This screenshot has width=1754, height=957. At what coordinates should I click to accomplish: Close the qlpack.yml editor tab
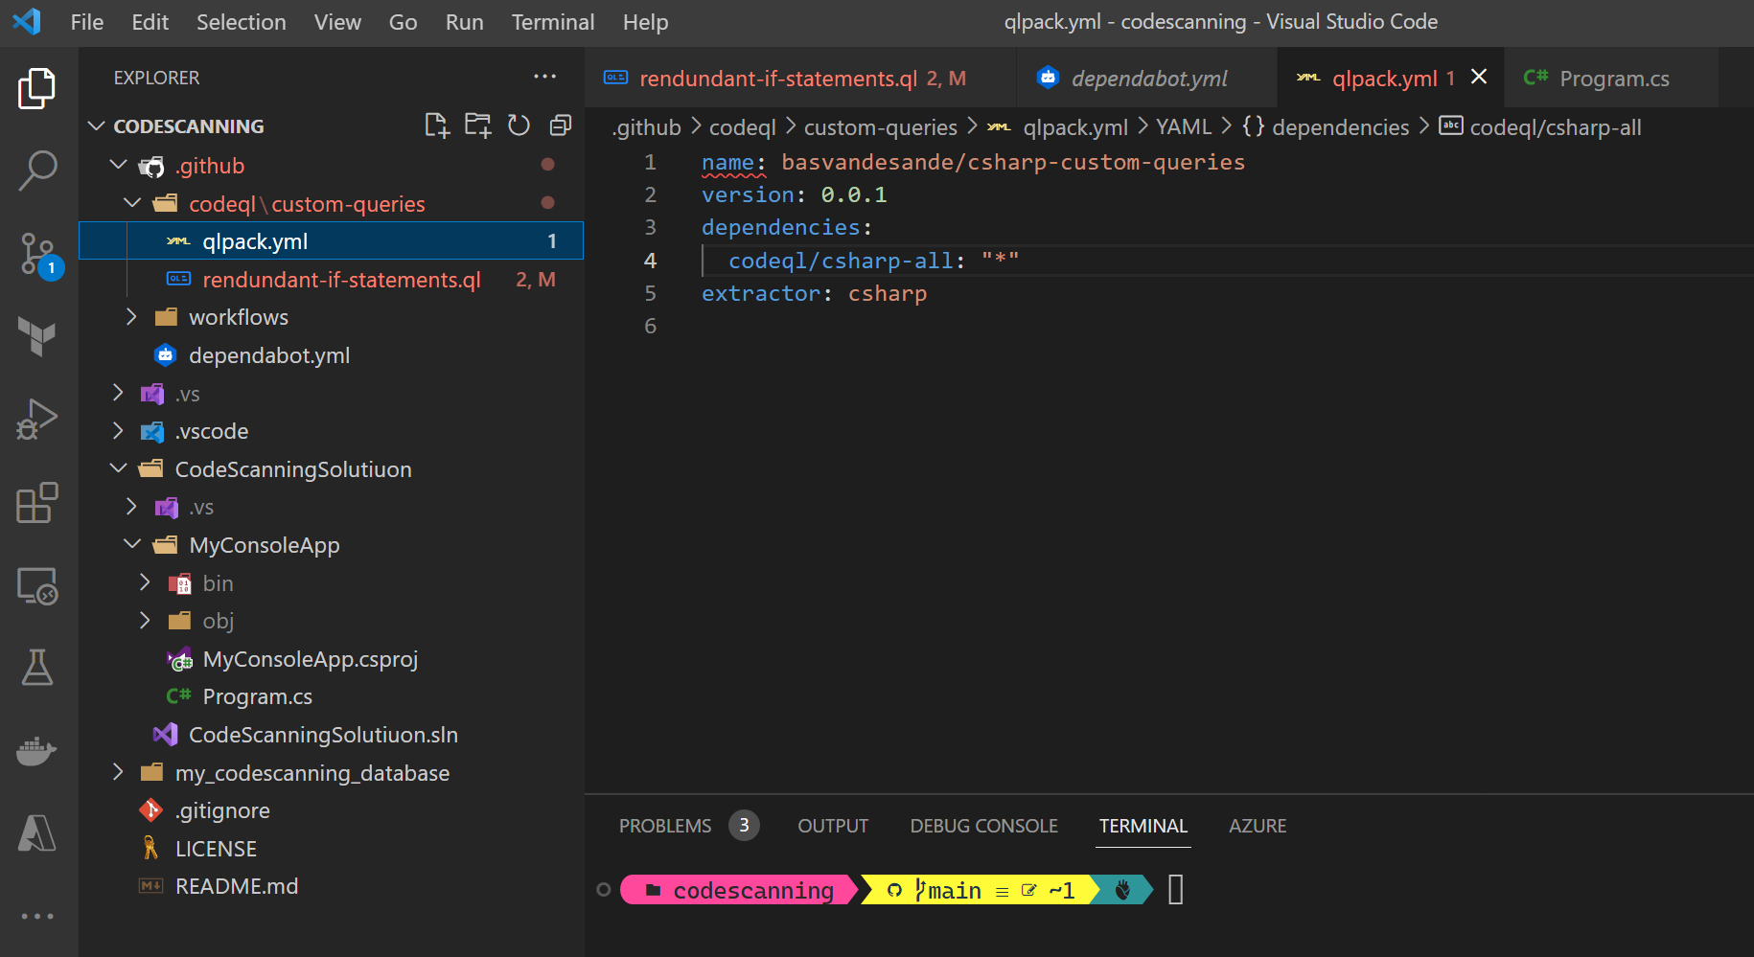1479,77
